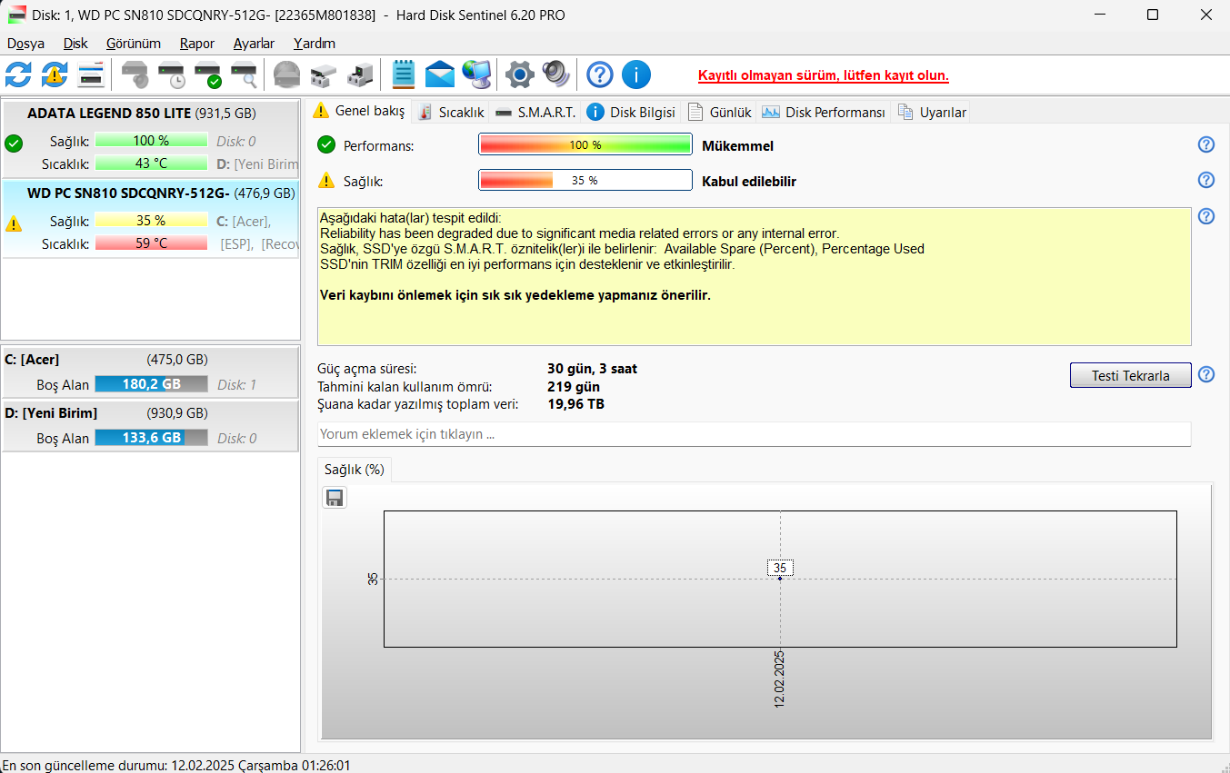The height and width of the screenshot is (773, 1230).
Task: Click the 'Yorum eklemek için tıklayın' comment field
Action: pos(754,434)
